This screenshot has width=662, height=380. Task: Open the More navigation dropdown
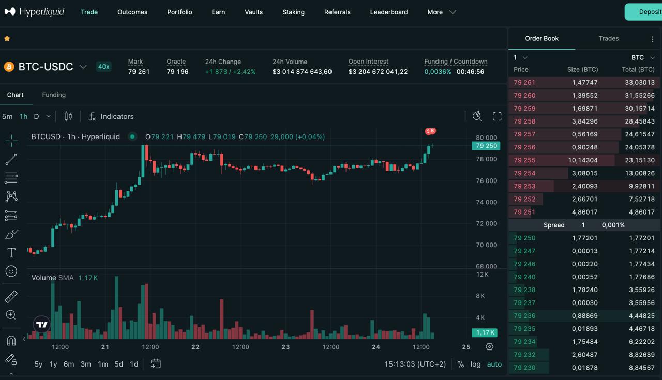[x=442, y=12]
